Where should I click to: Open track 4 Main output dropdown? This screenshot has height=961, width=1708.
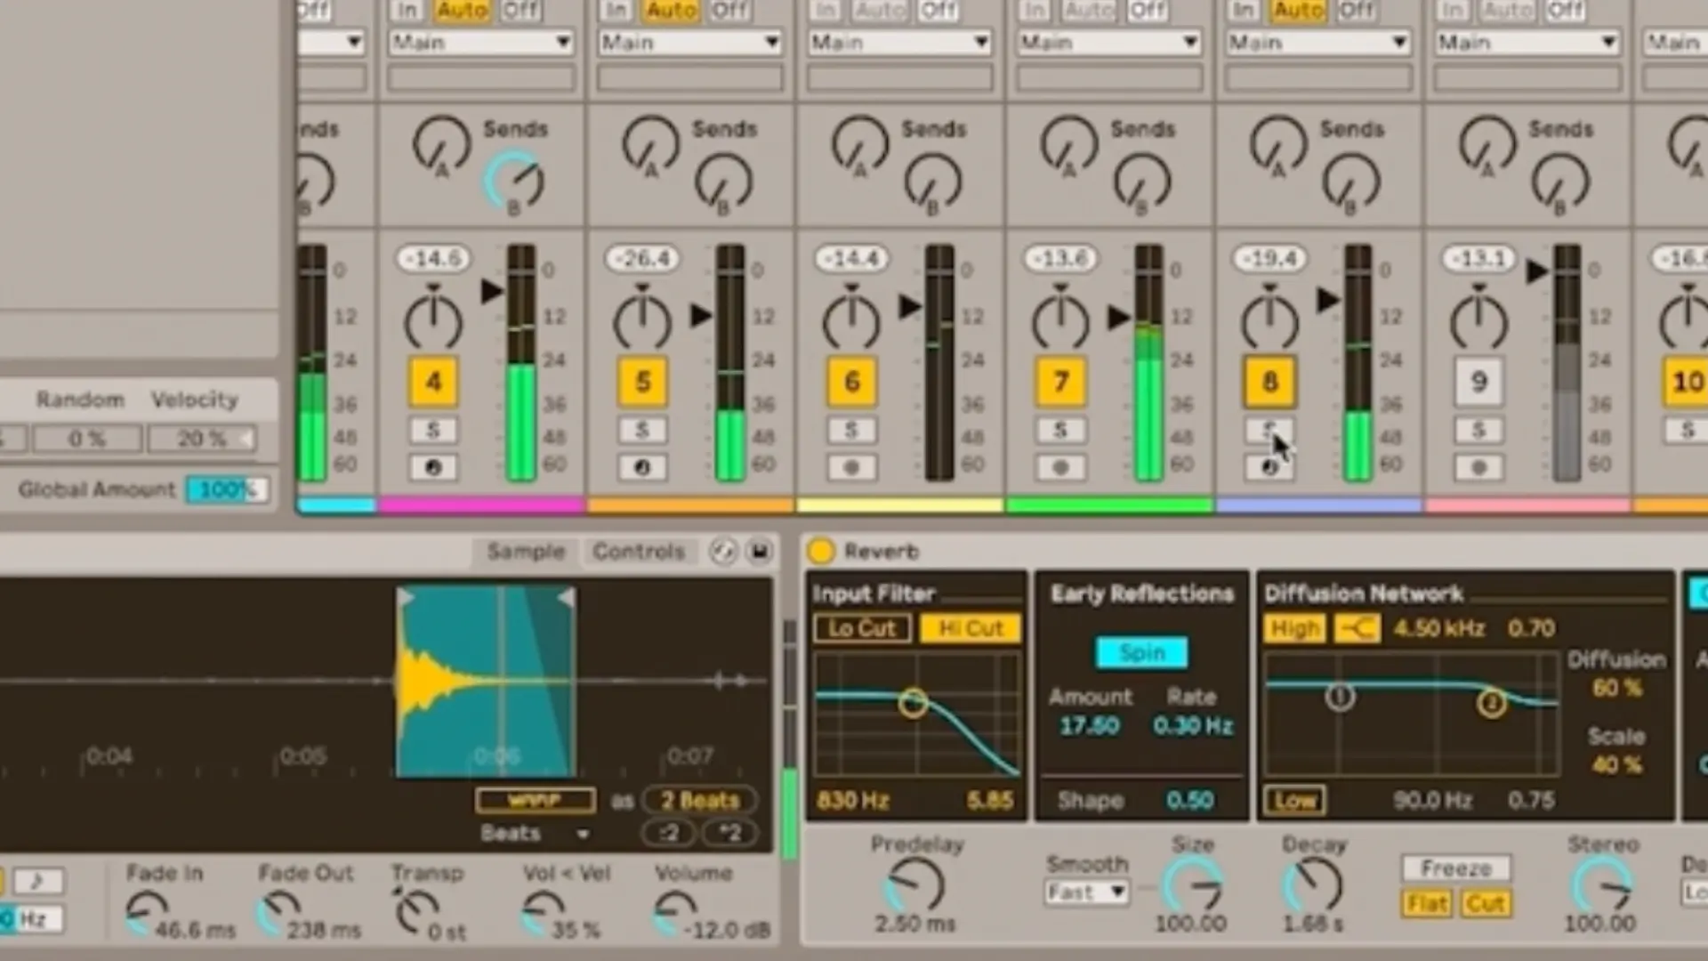pyautogui.click(x=480, y=42)
